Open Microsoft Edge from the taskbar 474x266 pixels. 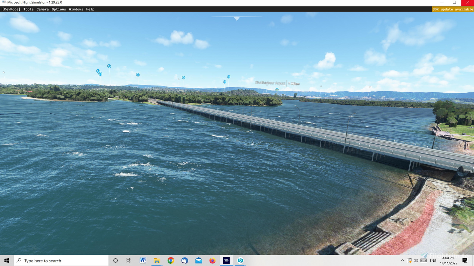tap(184, 260)
